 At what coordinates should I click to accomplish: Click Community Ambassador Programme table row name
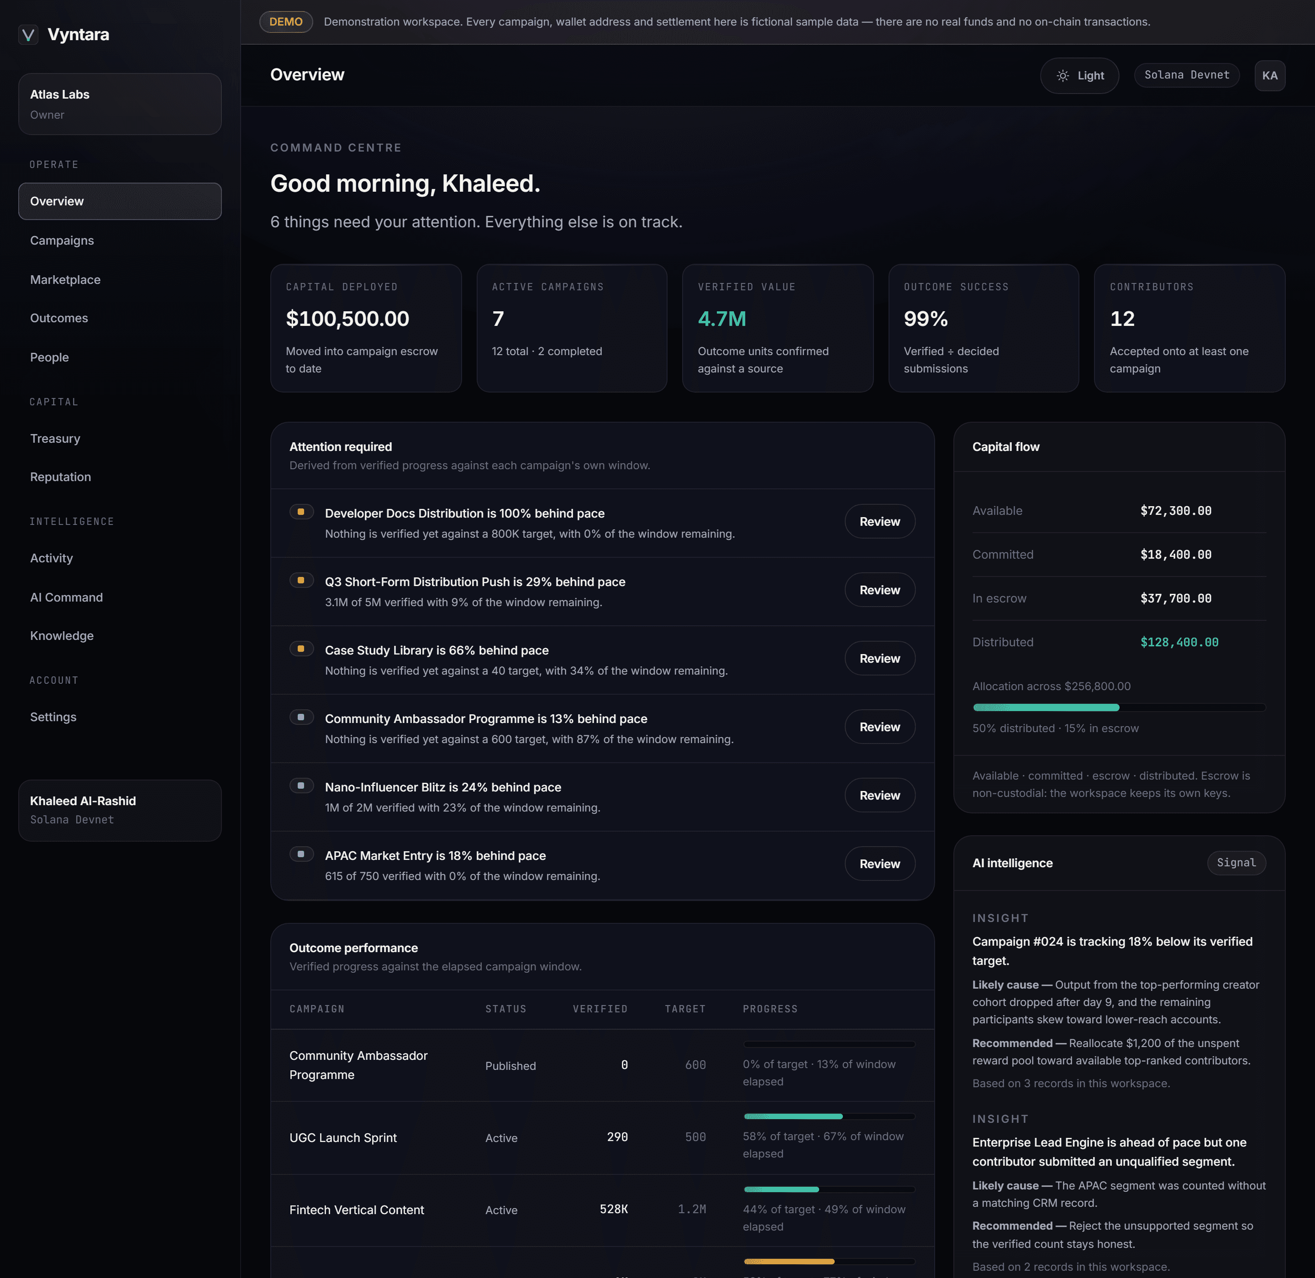tap(358, 1065)
